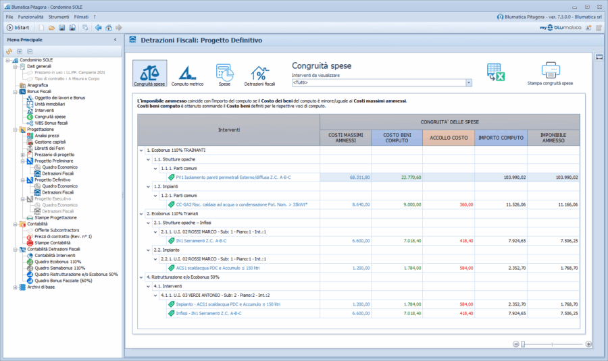Click the back arrow toolbar icon
Image resolution: width=608 pixels, height=361 pixels.
click(x=98, y=28)
